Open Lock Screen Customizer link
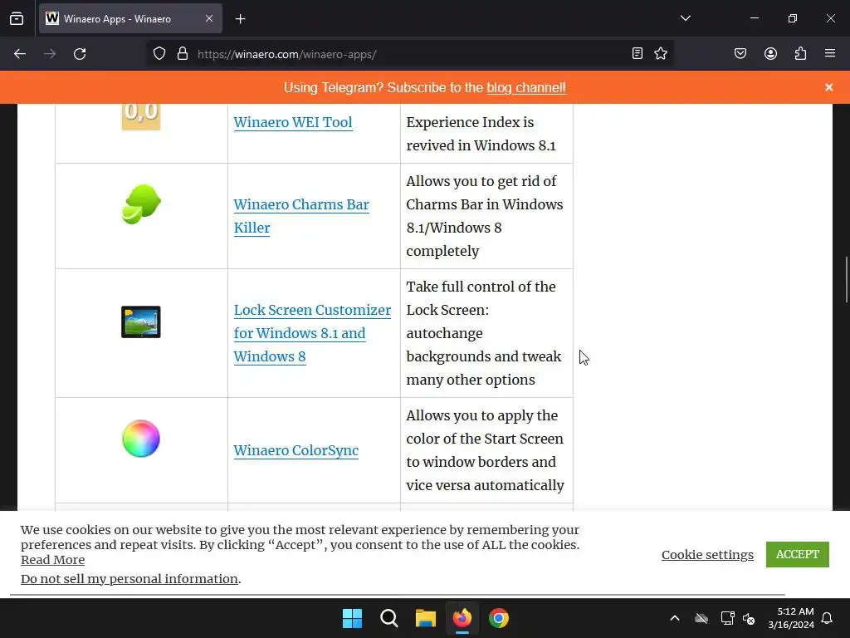Viewport: 850px width, 638px height. 312,333
